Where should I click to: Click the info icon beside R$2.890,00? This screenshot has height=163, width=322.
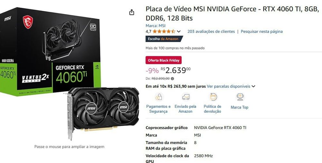tap(172, 79)
